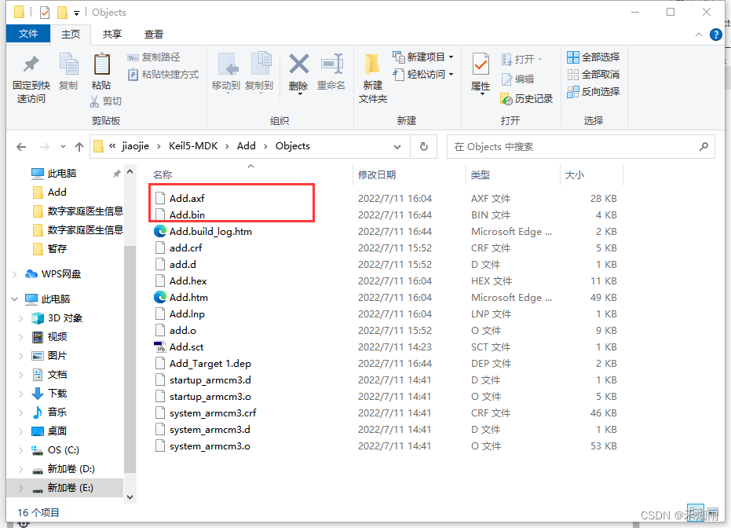The image size is (731, 528).
Task: Click the 重命名 icon
Action: tap(332, 64)
